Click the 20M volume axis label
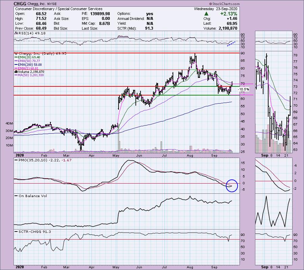 pyautogui.click(x=9, y=138)
